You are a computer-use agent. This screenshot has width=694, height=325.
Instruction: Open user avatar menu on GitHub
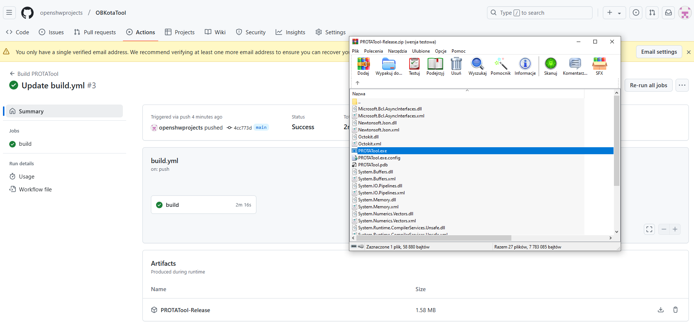click(685, 13)
